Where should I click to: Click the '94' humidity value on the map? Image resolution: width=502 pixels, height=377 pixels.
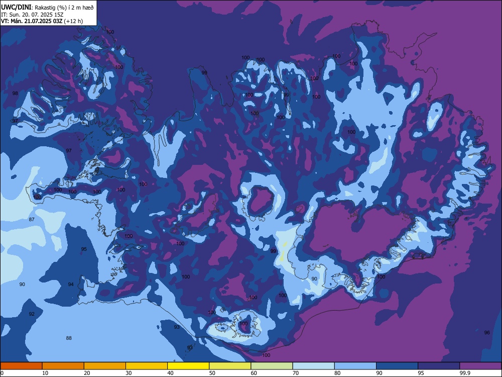[71, 285]
